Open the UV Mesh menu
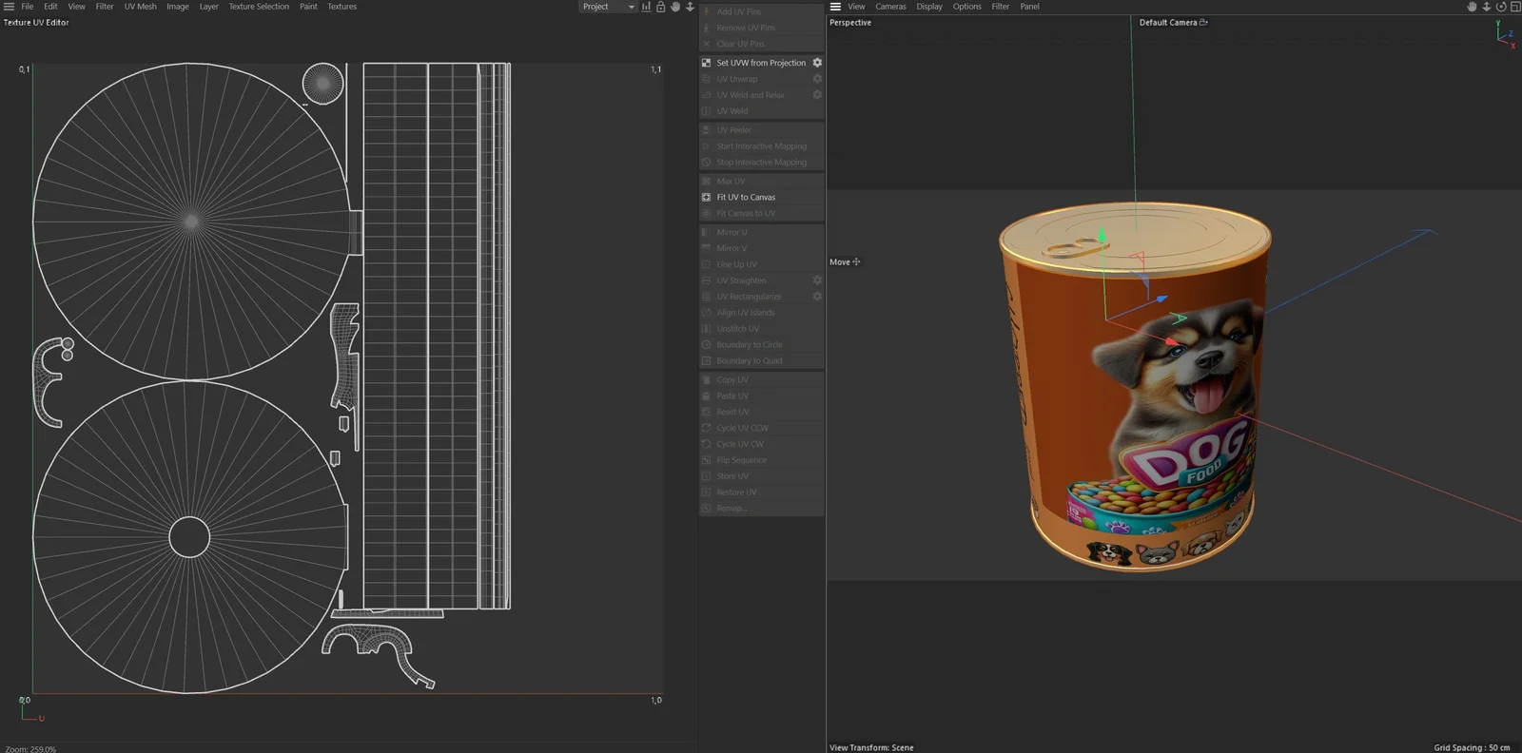This screenshot has width=1522, height=753. (x=140, y=7)
